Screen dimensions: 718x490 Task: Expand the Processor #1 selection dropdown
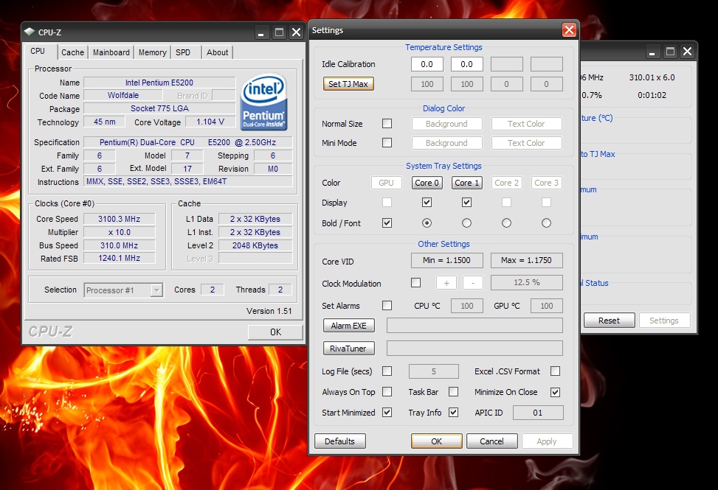coord(156,290)
